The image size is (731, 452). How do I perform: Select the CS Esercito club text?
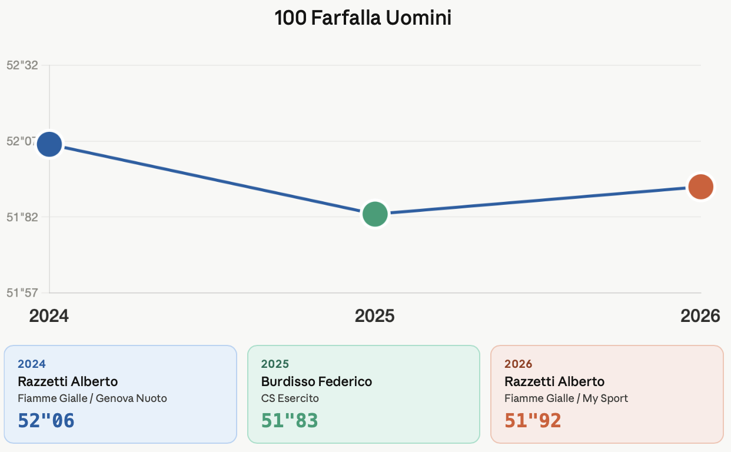290,398
